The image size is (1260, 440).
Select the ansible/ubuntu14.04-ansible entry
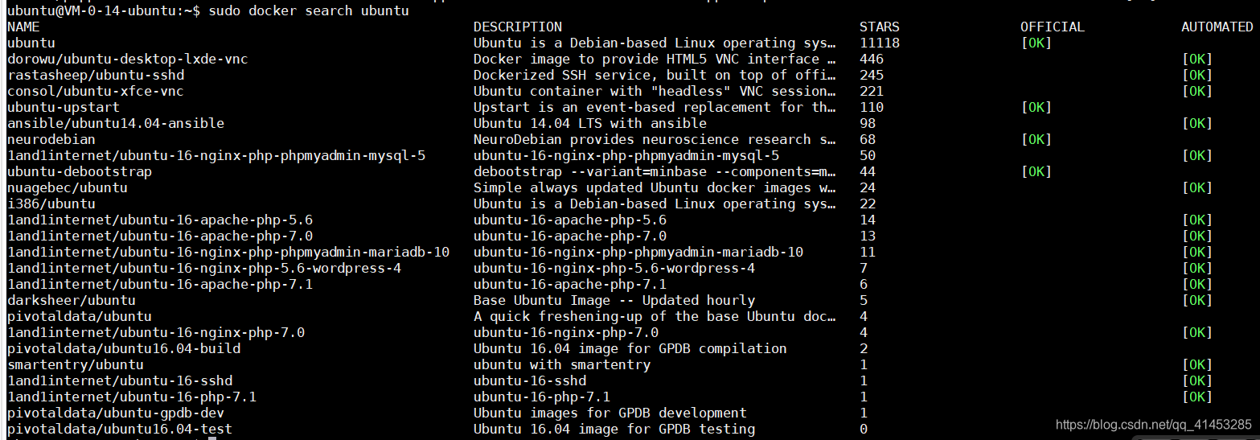pos(116,123)
